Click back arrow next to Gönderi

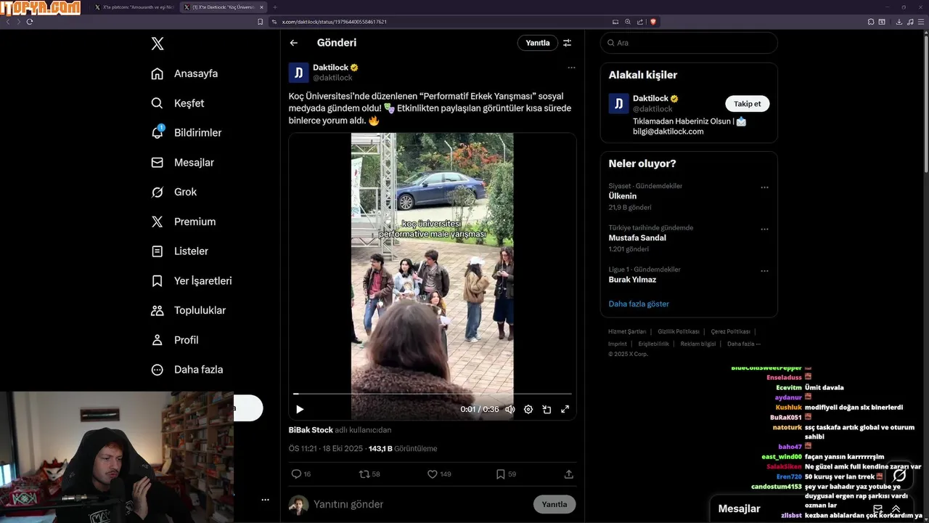pyautogui.click(x=294, y=43)
